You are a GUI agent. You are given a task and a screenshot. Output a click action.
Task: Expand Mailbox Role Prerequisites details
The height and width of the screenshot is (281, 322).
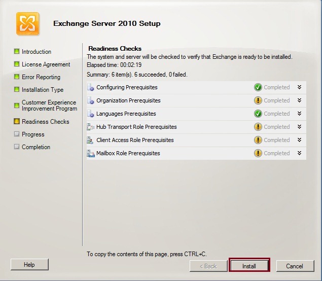(x=299, y=153)
